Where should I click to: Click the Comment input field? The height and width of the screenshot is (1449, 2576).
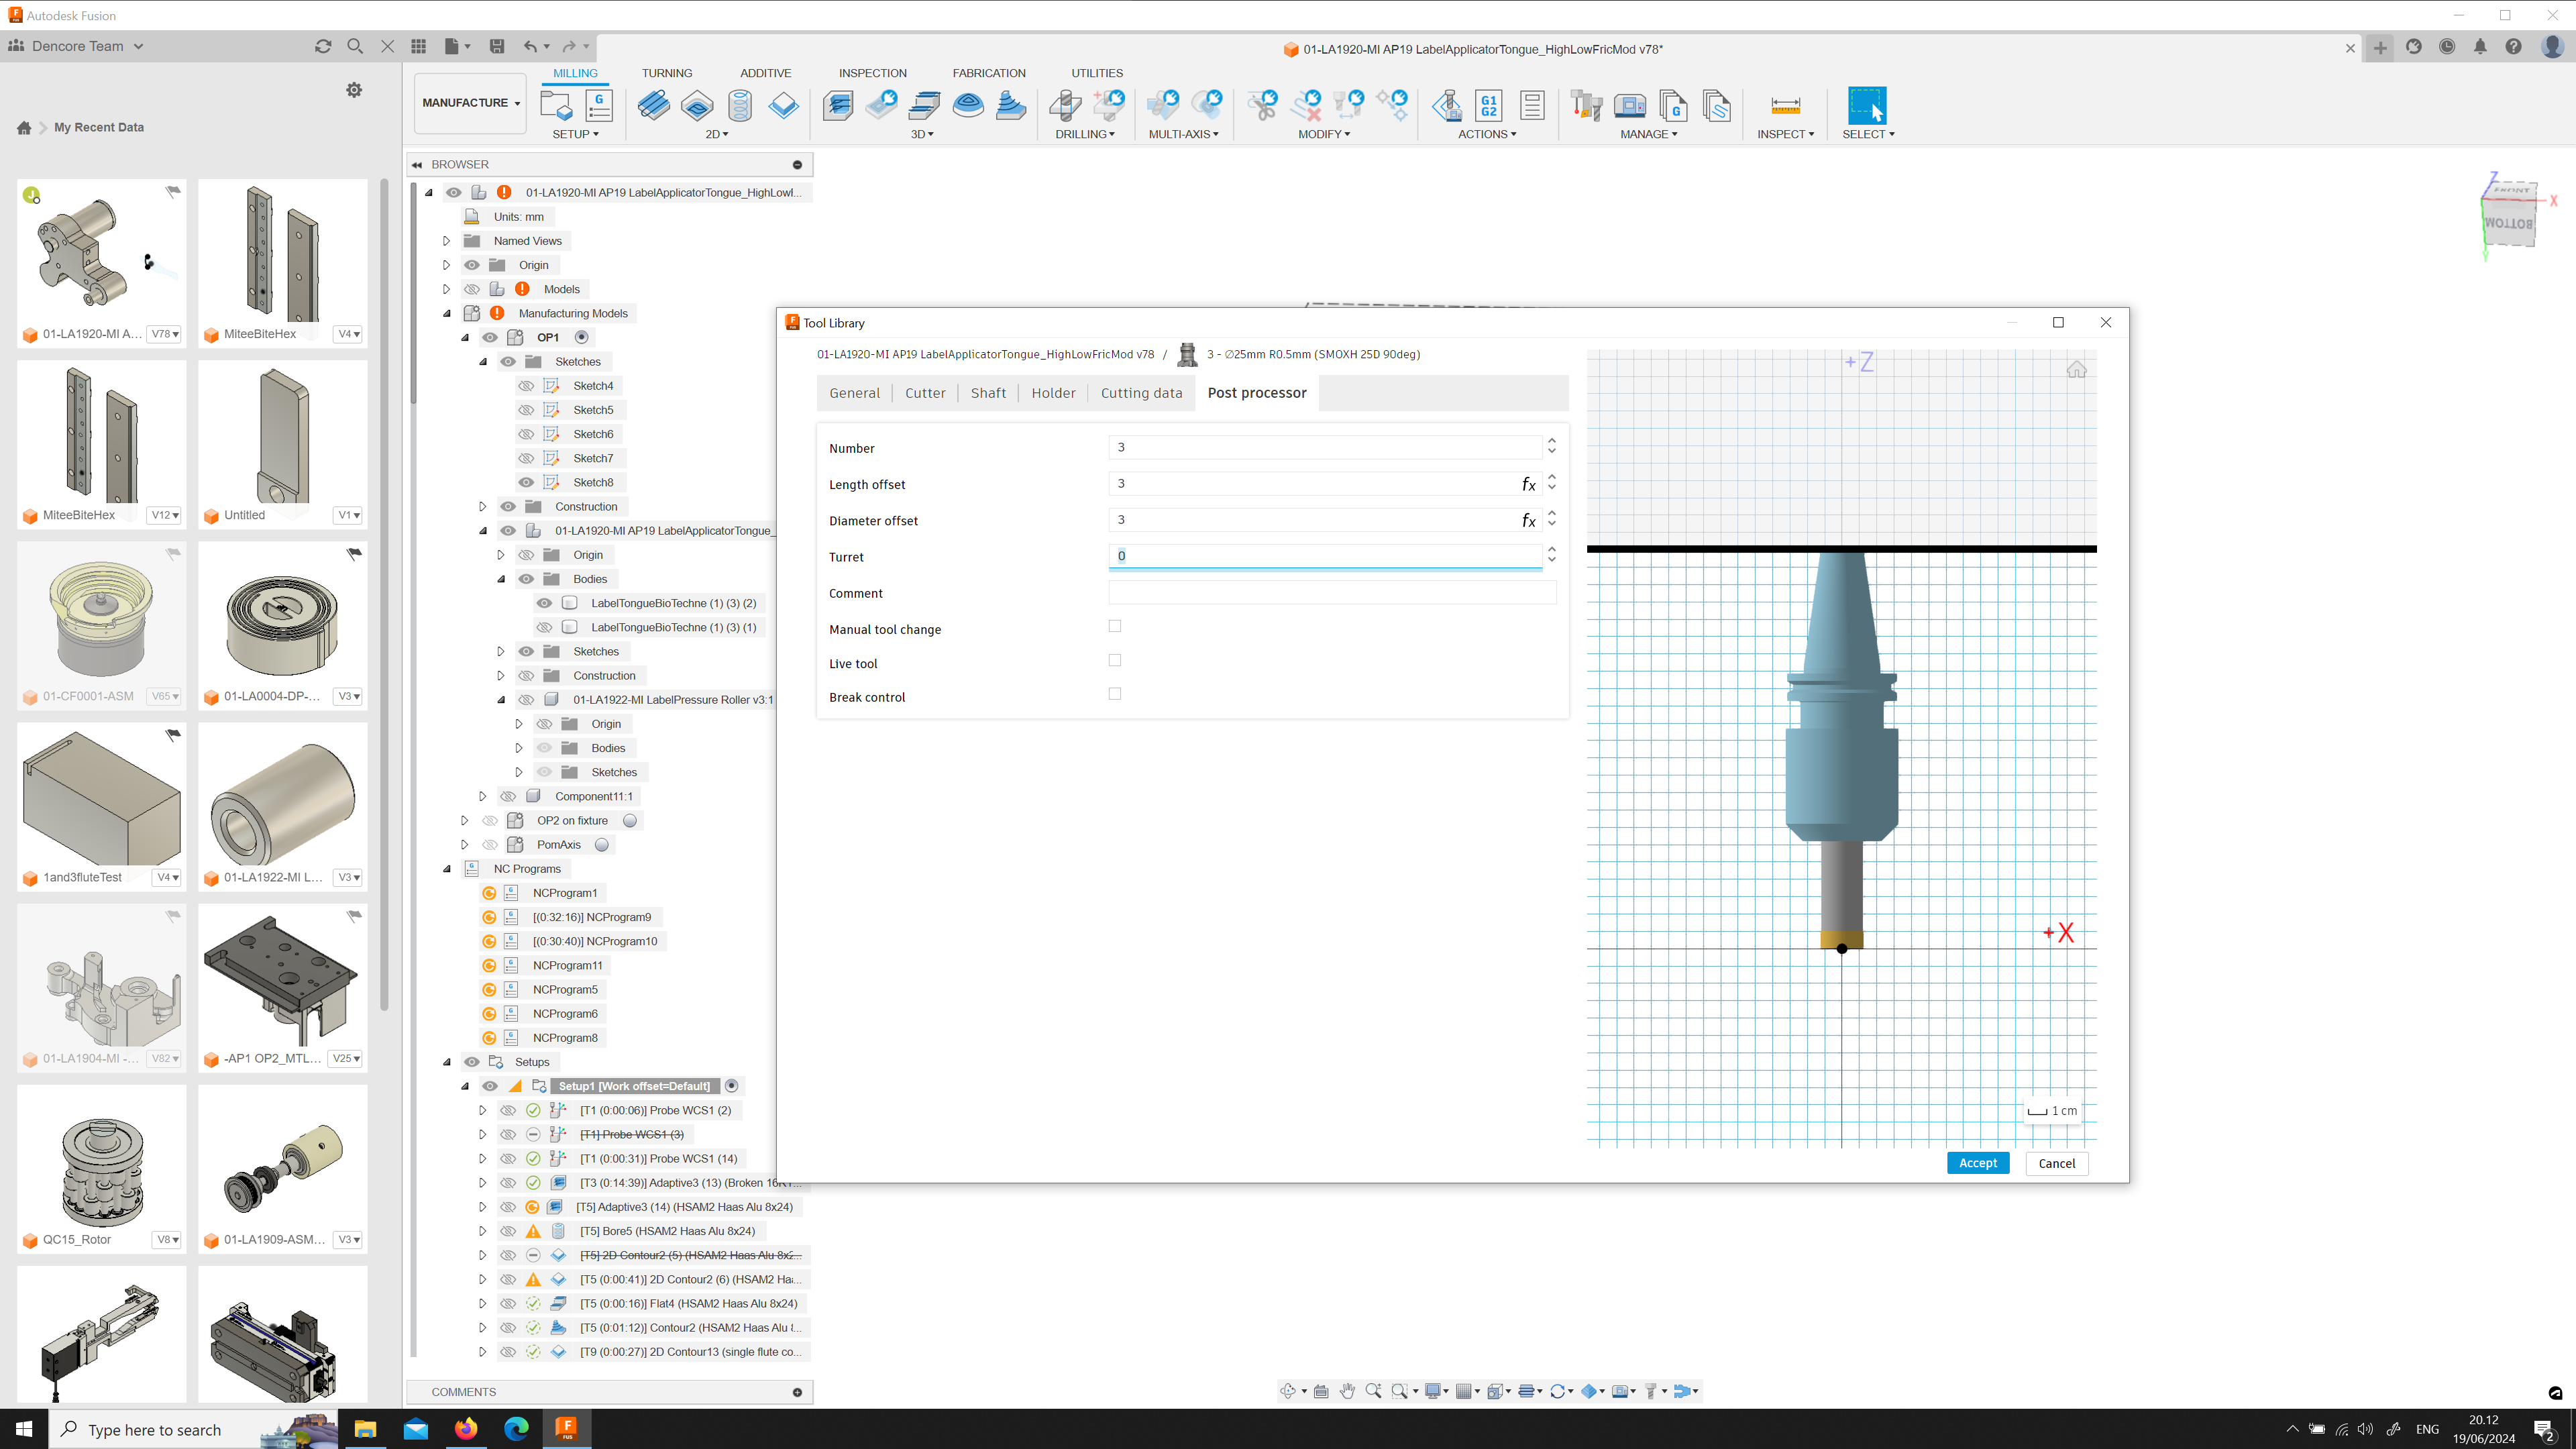(1331, 593)
